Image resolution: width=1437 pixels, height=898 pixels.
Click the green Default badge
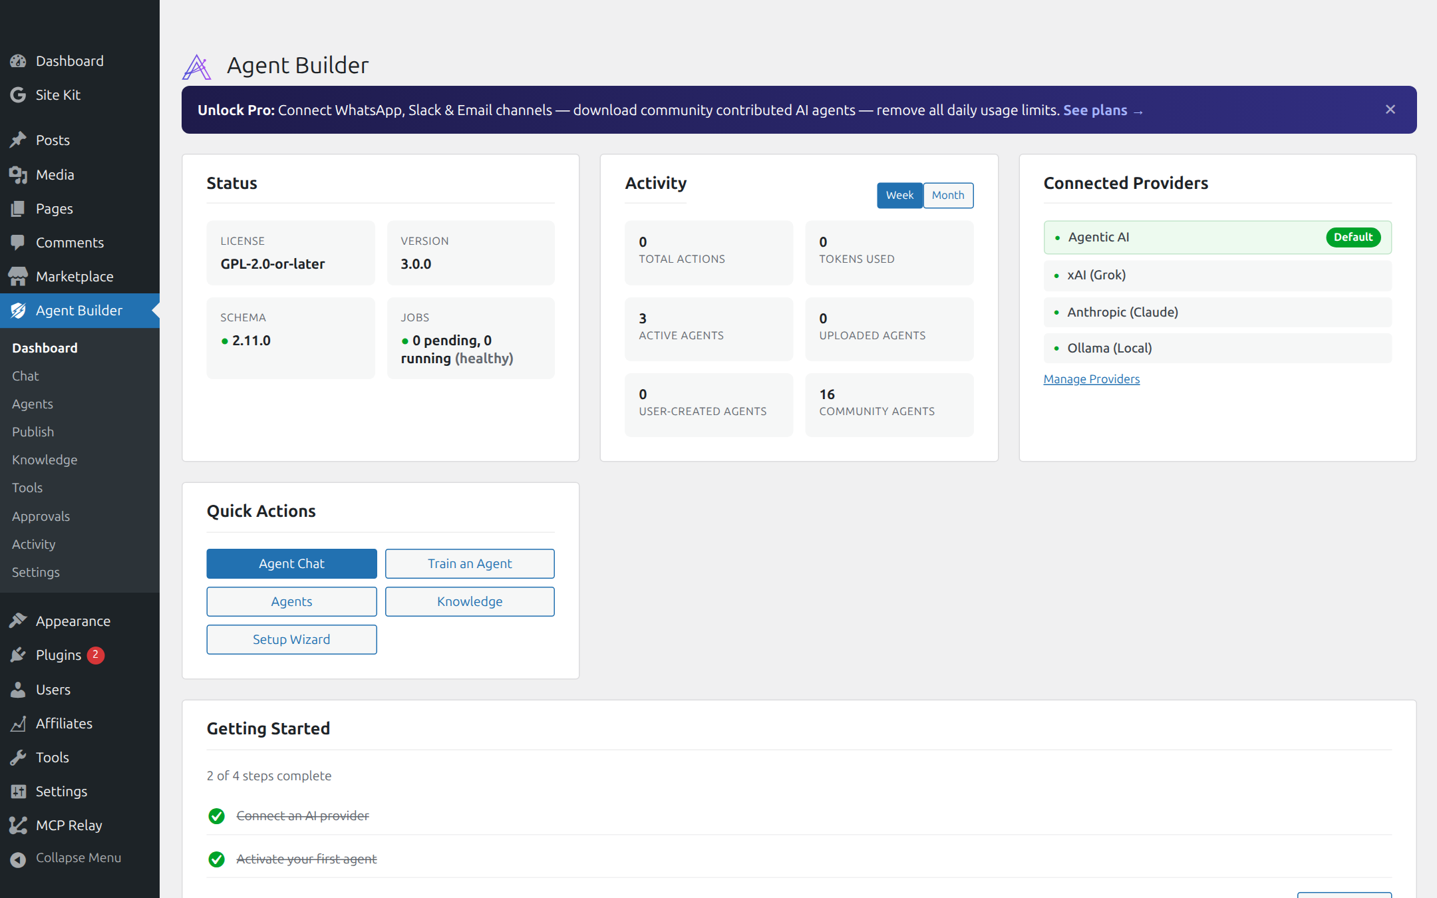click(1353, 237)
